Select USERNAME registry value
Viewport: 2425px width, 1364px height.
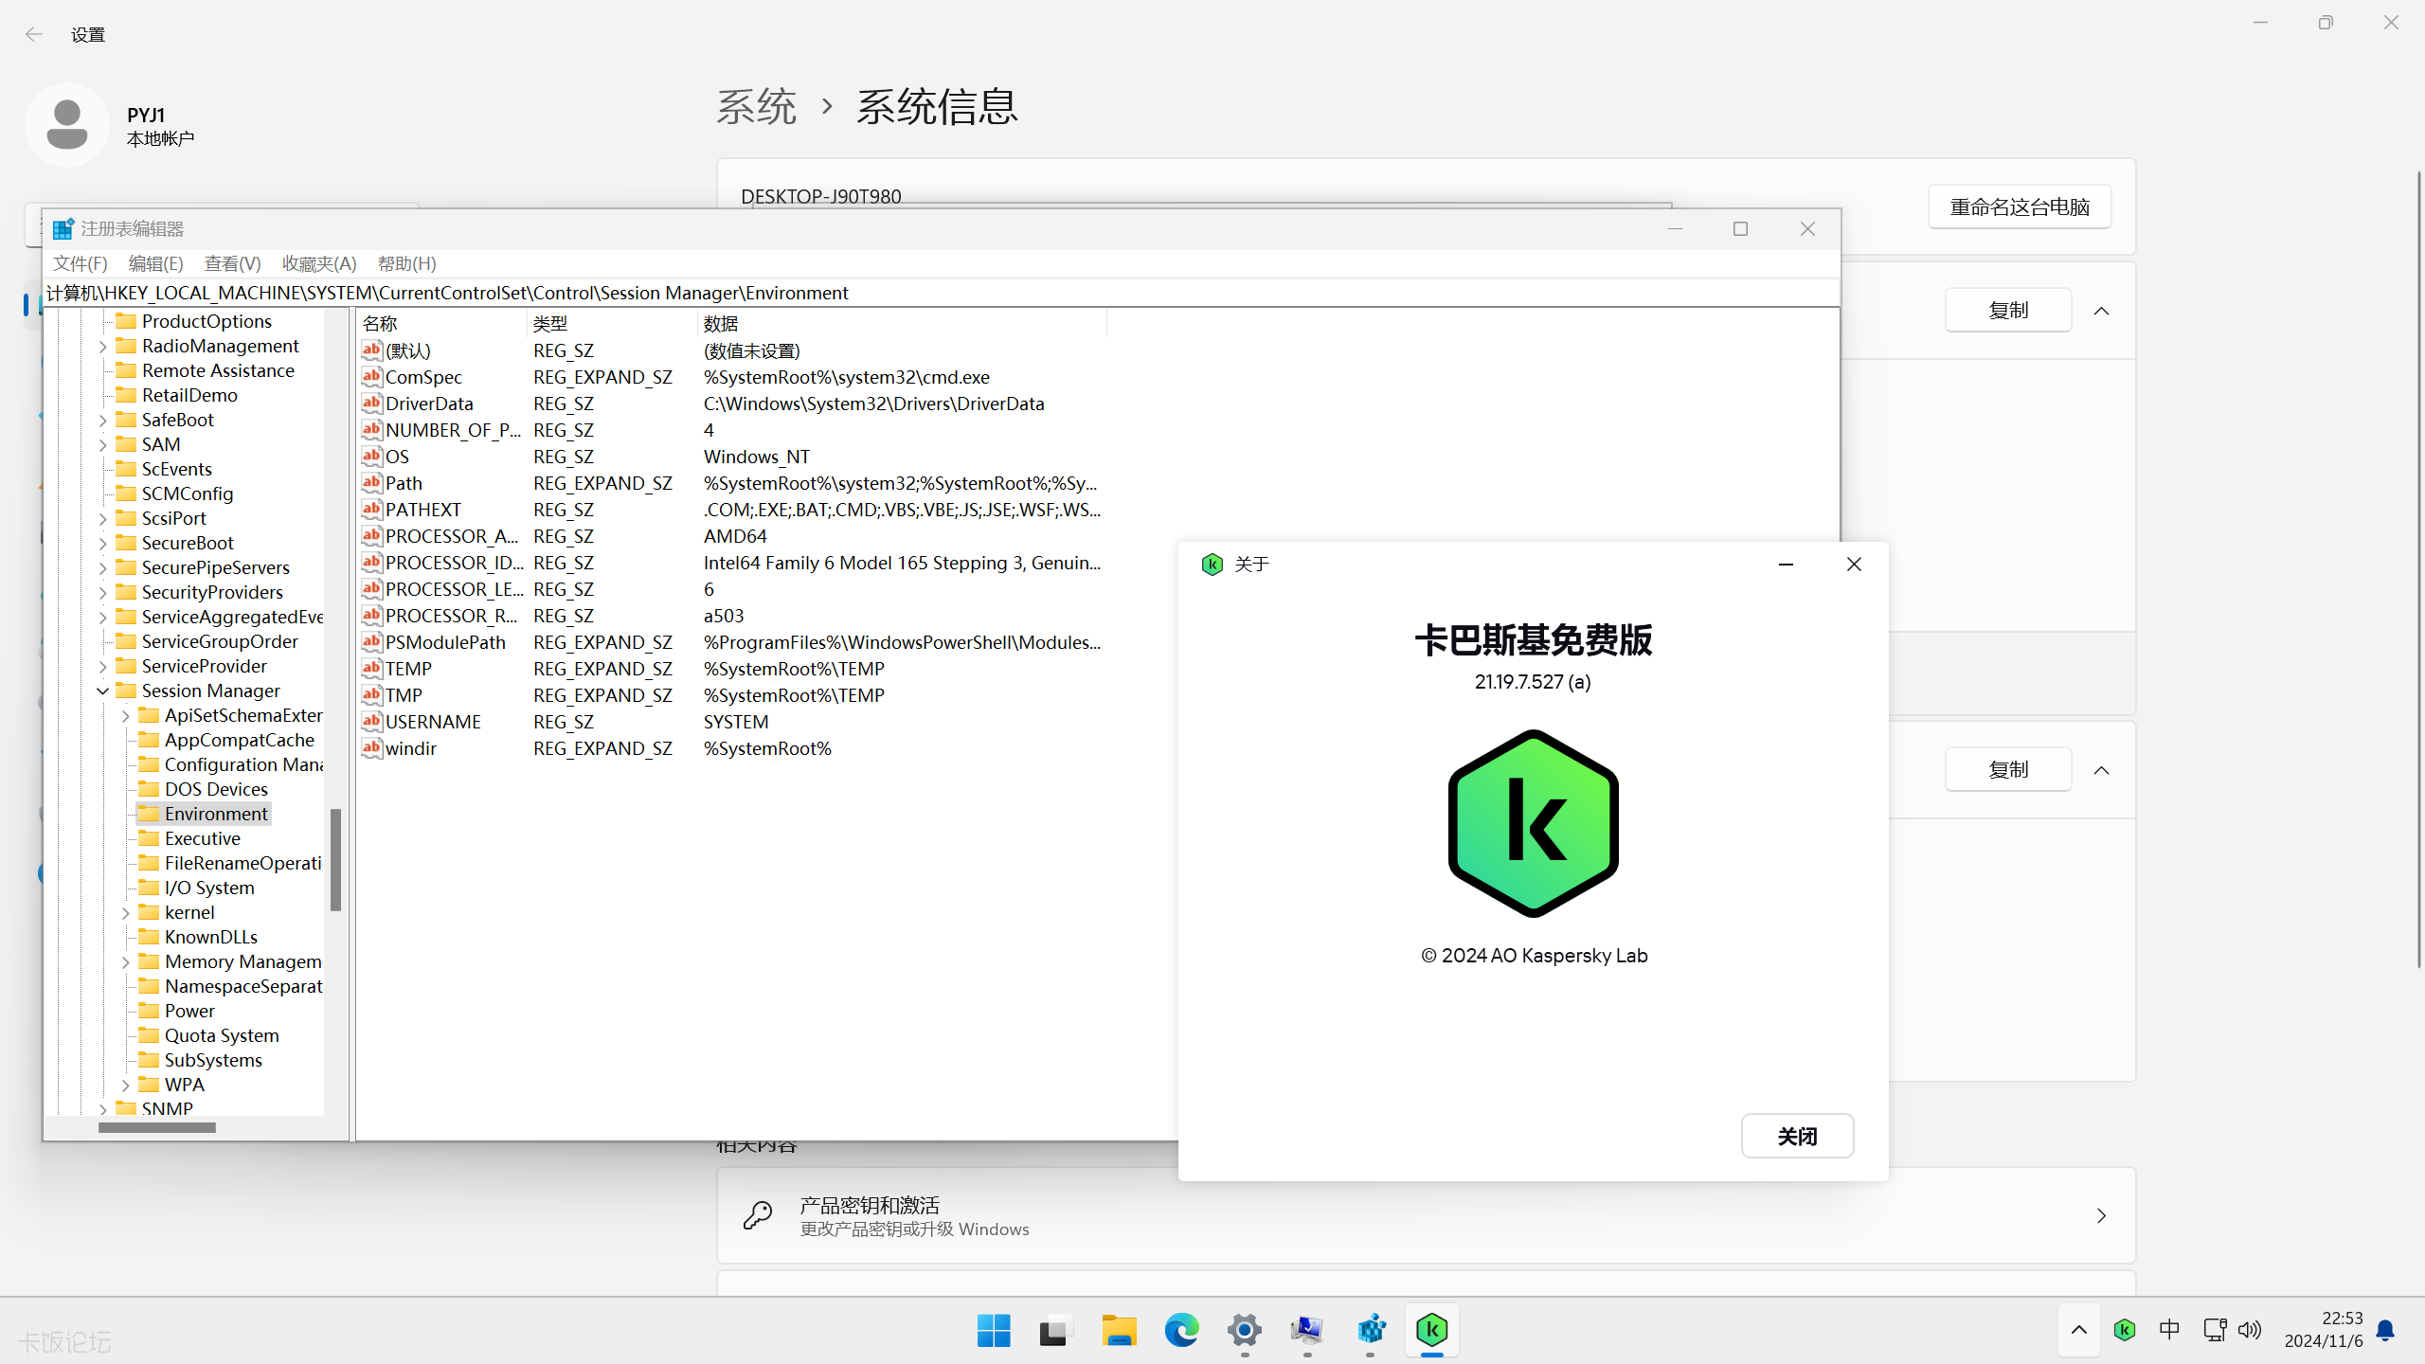tap(433, 722)
